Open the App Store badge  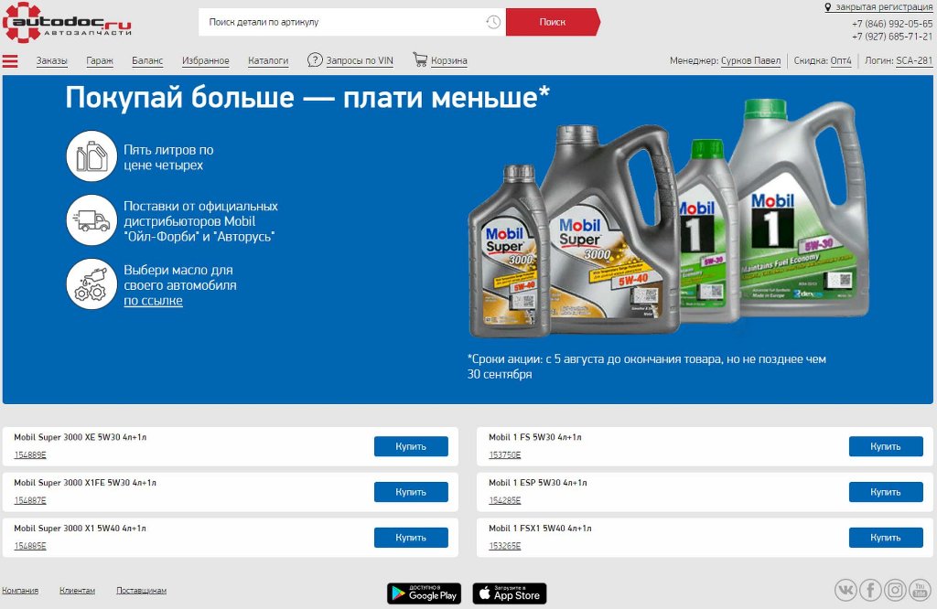pos(509,593)
